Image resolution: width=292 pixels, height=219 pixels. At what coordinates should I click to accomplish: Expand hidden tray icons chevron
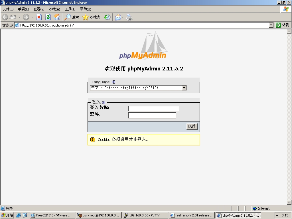[277, 216]
